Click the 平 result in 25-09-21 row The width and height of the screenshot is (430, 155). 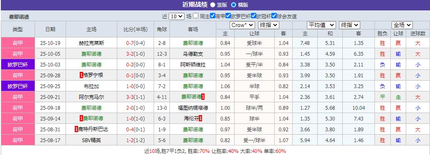coord(382,97)
